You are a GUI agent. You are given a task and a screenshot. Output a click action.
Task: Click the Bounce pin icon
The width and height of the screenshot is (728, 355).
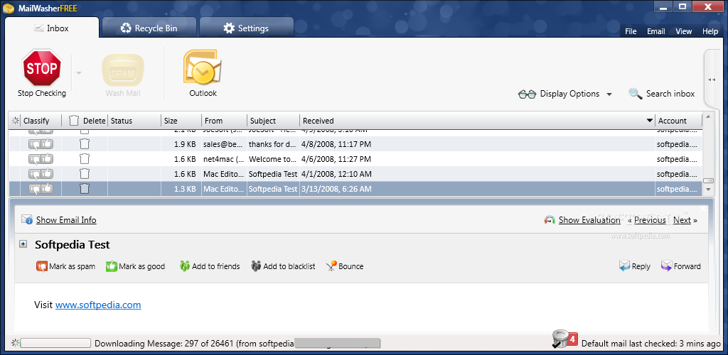(331, 266)
